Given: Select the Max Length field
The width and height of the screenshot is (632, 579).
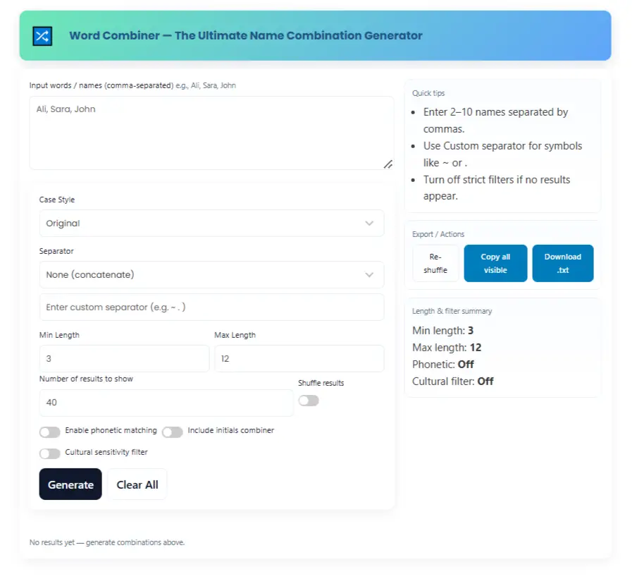Looking at the screenshot, I should (299, 359).
